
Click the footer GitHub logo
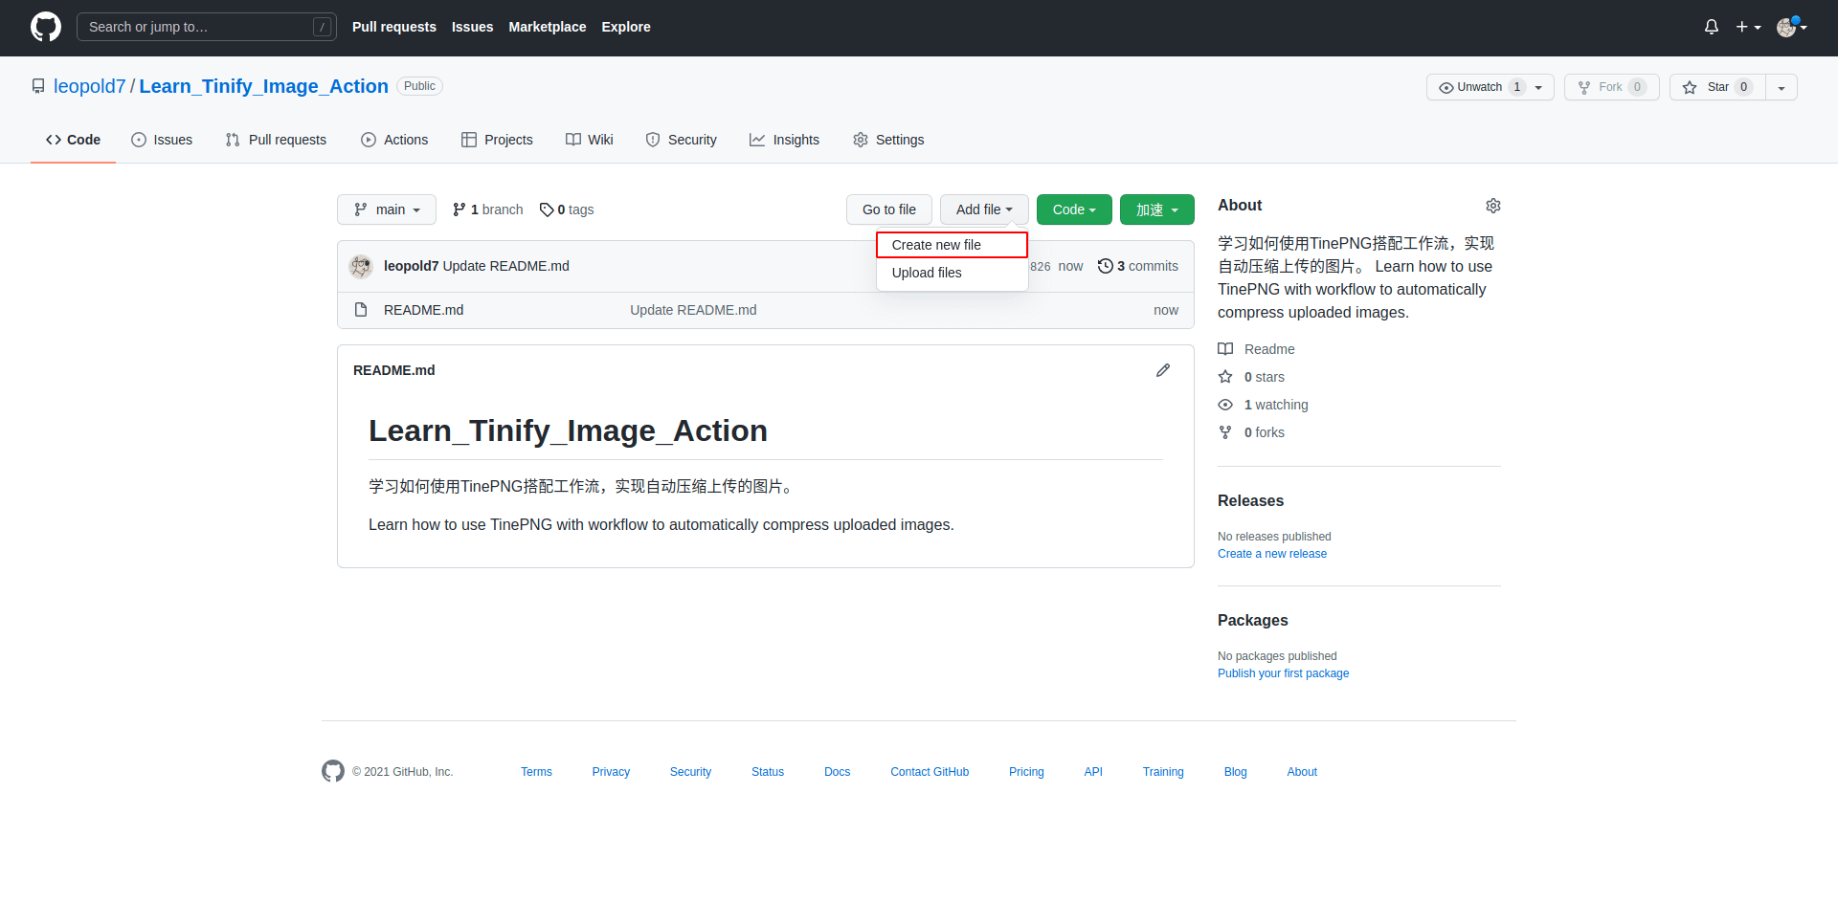(x=333, y=771)
